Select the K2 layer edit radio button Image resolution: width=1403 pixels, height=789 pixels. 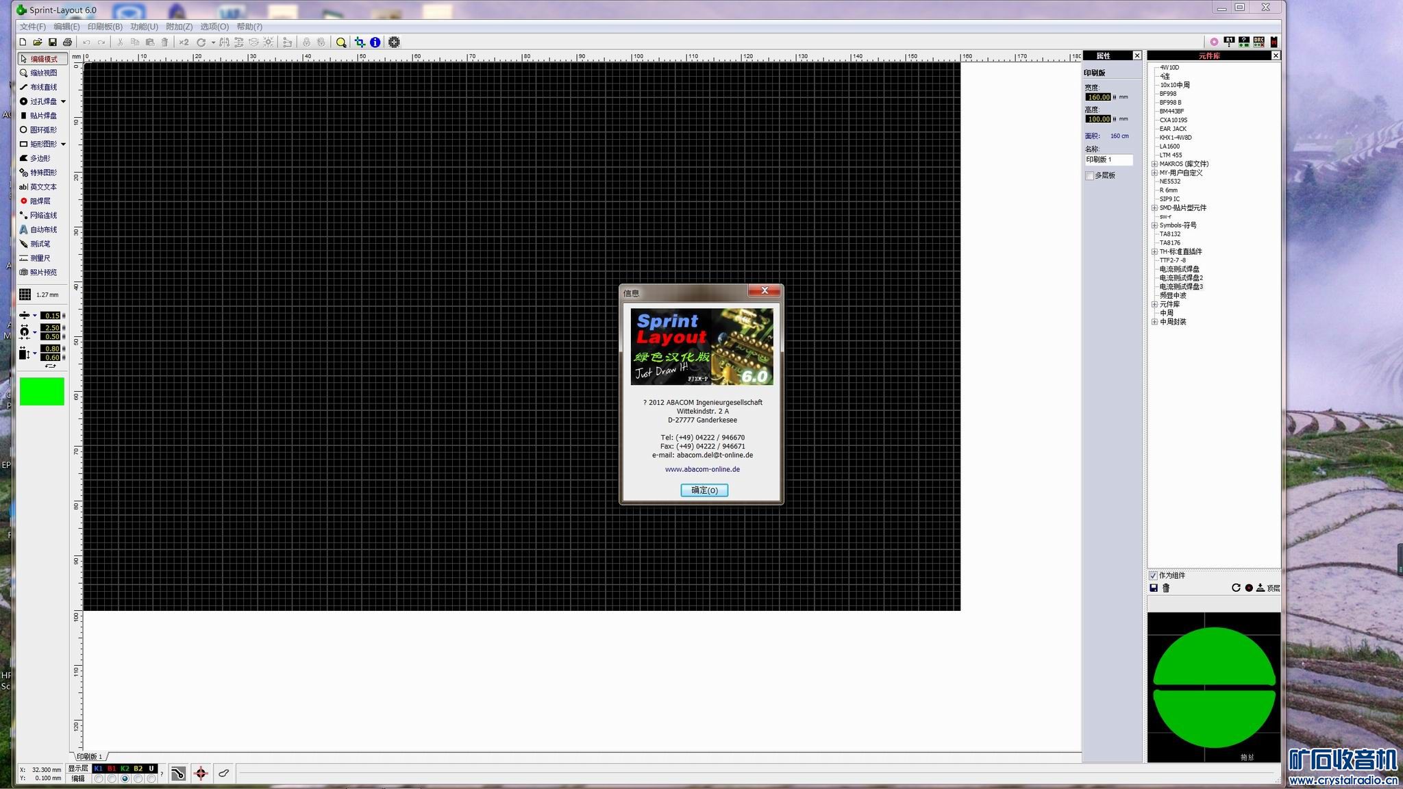pyautogui.click(x=125, y=779)
